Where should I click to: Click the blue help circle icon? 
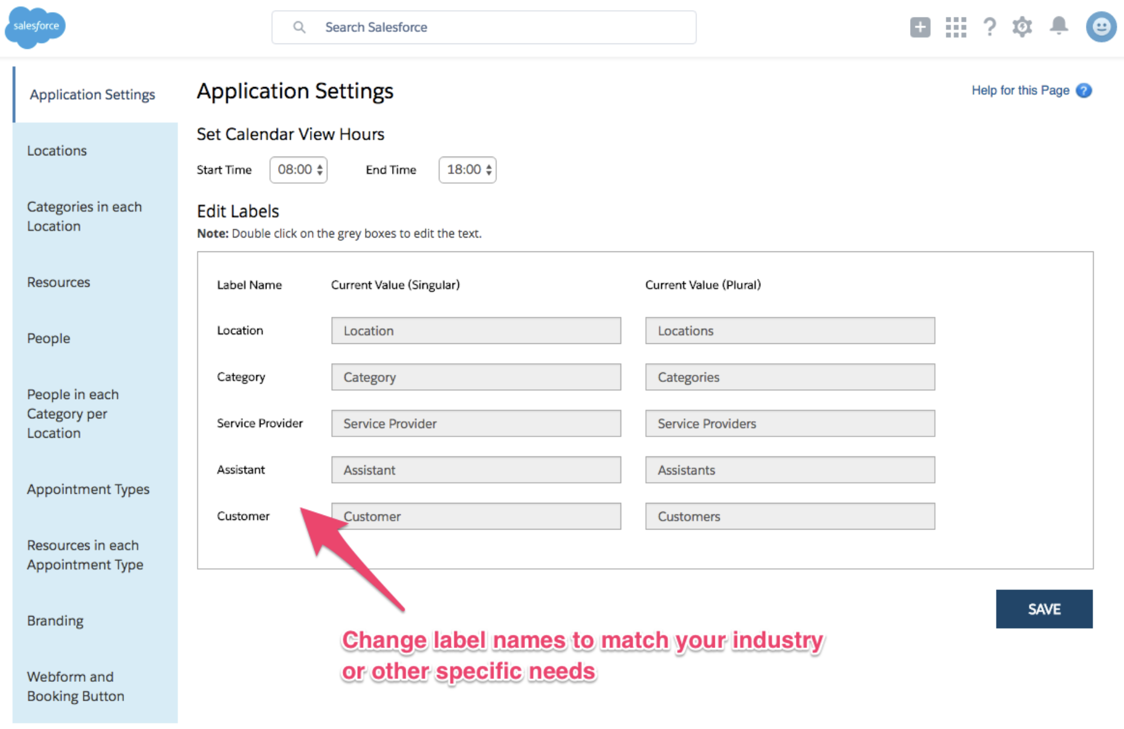click(x=1084, y=91)
